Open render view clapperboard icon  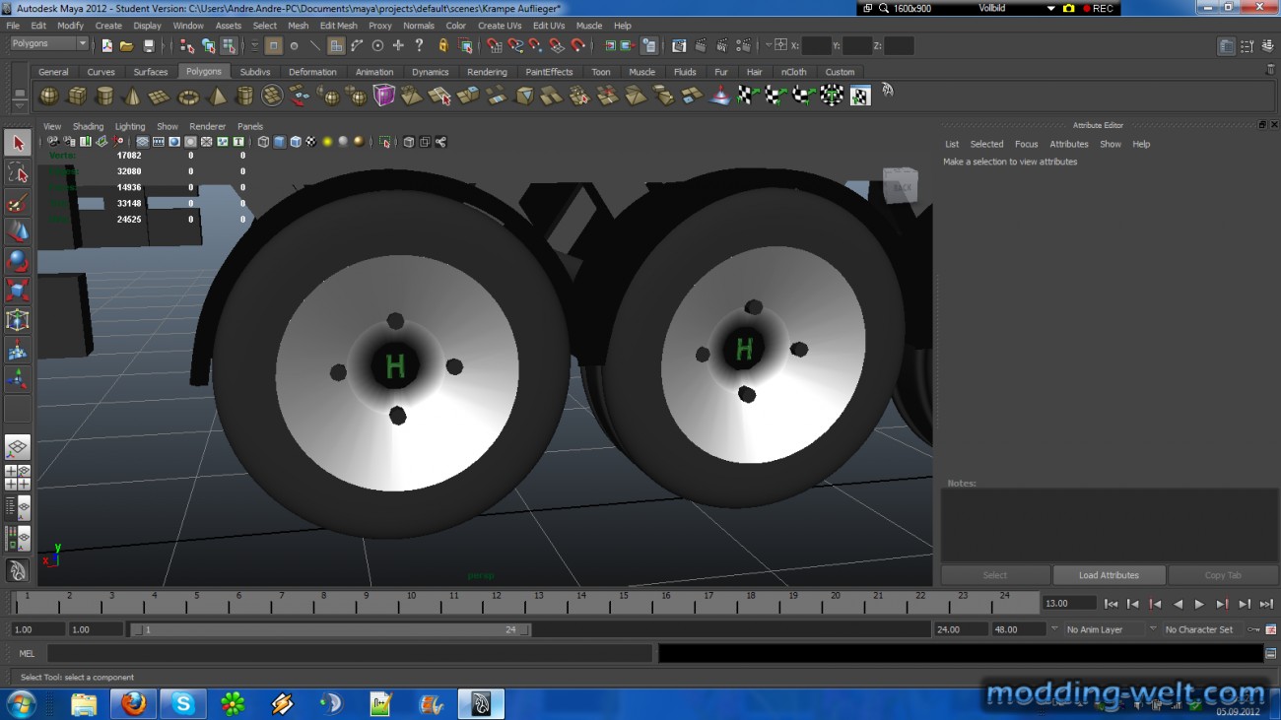(x=679, y=45)
